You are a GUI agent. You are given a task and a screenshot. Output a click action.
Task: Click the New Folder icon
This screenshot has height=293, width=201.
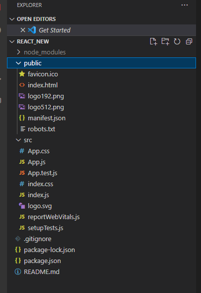point(165,41)
